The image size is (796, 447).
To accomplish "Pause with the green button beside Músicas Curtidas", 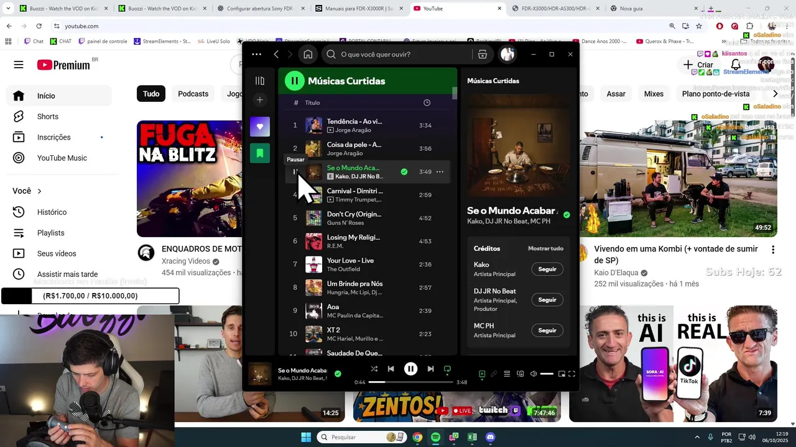I will [294, 81].
